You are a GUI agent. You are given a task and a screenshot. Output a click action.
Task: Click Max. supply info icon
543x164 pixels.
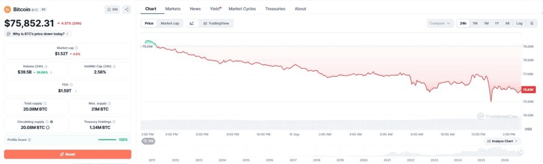[x=109, y=103]
